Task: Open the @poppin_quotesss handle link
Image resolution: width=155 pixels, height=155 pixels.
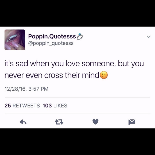Action: [x=51, y=43]
